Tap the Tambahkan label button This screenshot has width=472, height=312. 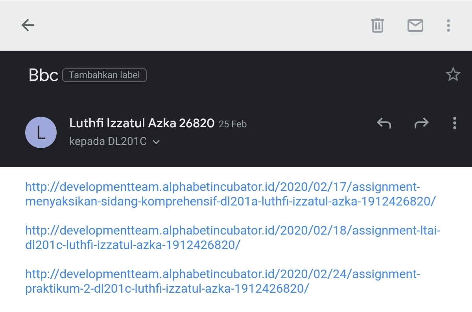click(104, 75)
